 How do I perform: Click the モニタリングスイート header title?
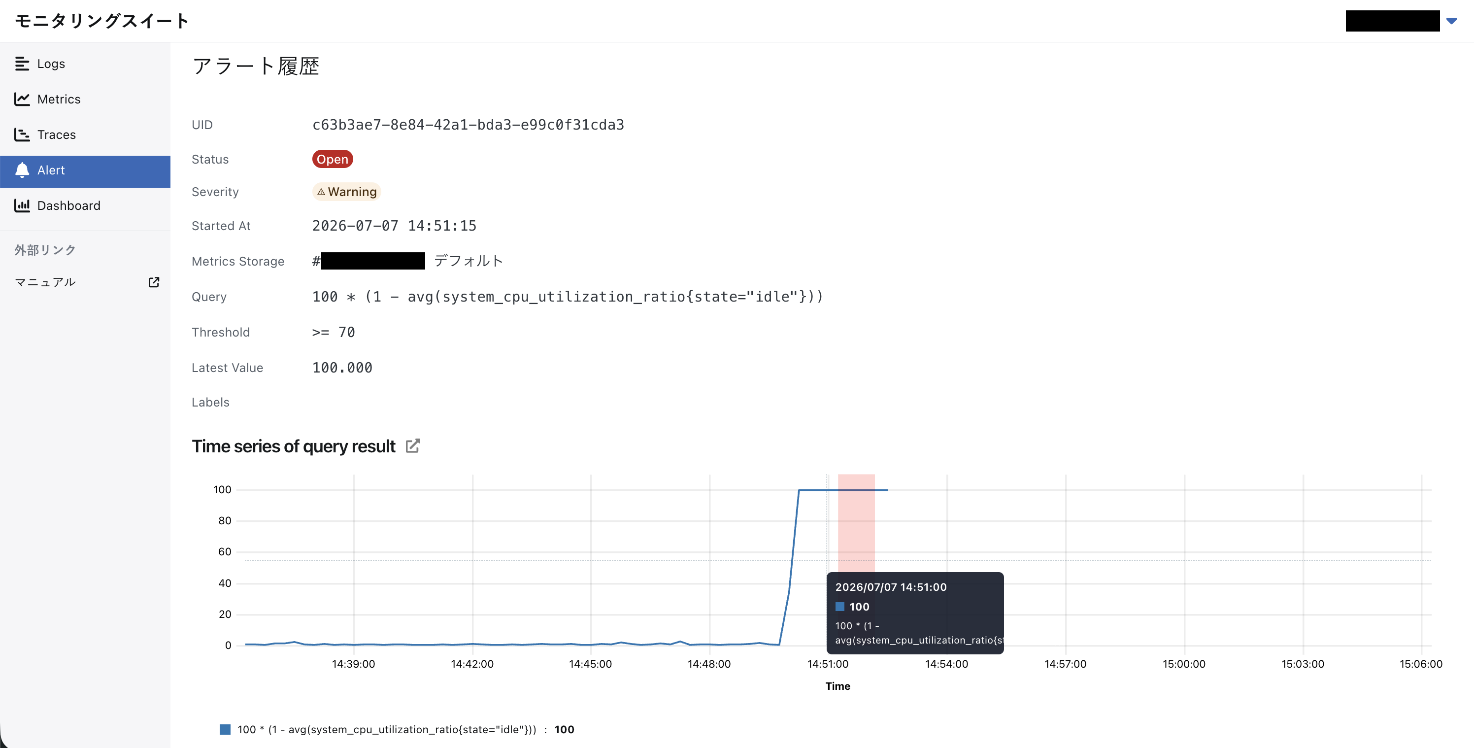click(x=102, y=21)
